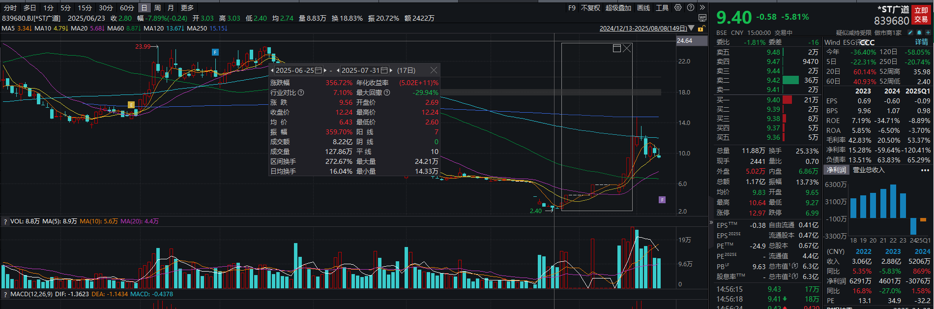
Task: Click the WP monitor icon below toolbar
Action: click(702, 18)
